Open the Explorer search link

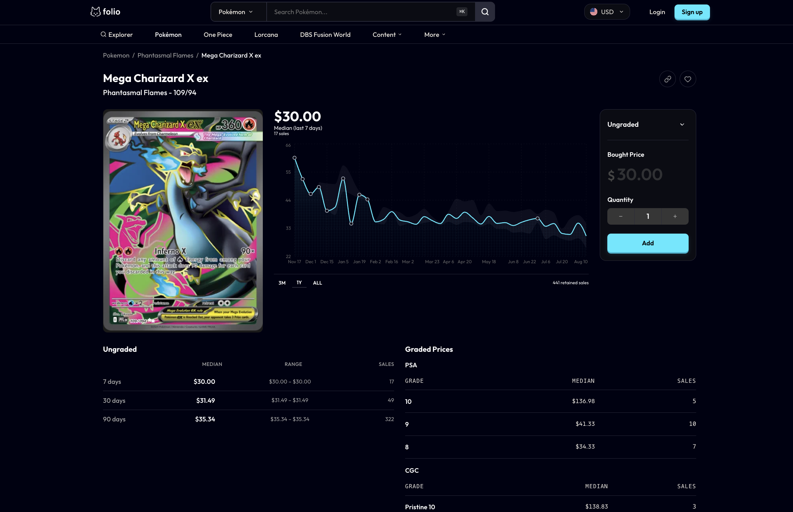116,34
